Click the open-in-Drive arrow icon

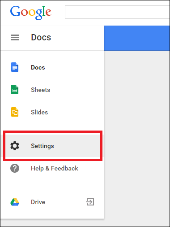90,202
